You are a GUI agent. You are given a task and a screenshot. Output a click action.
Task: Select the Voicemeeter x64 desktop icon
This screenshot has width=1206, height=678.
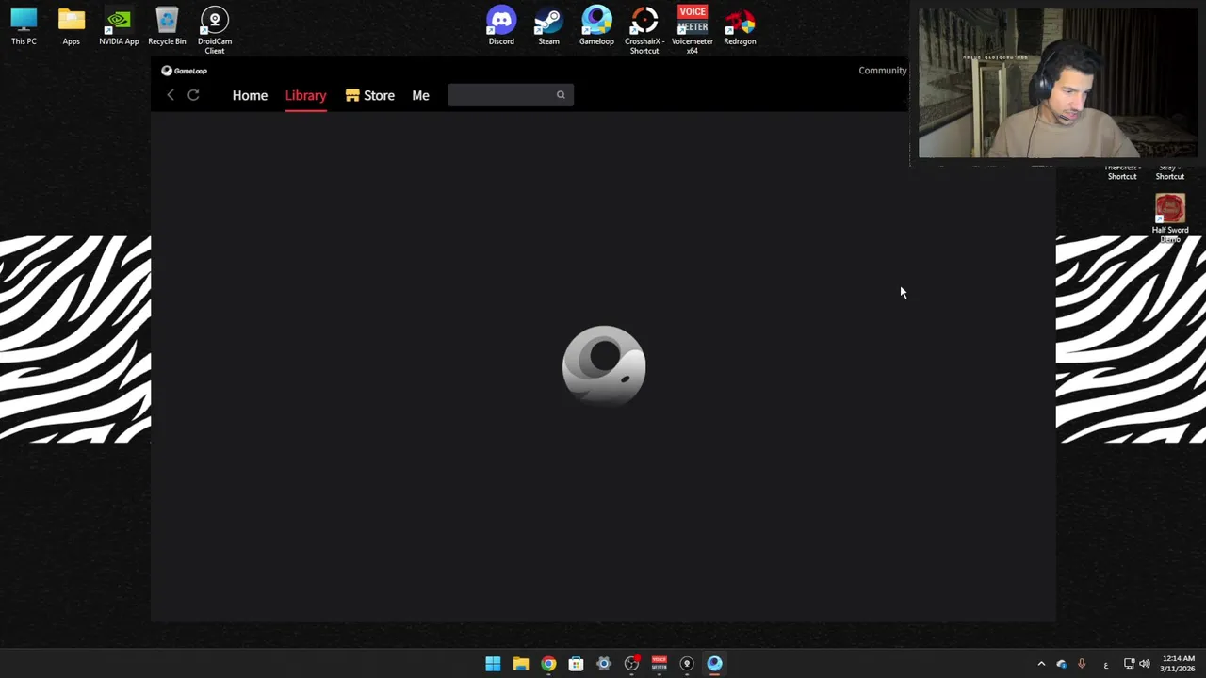(693, 30)
